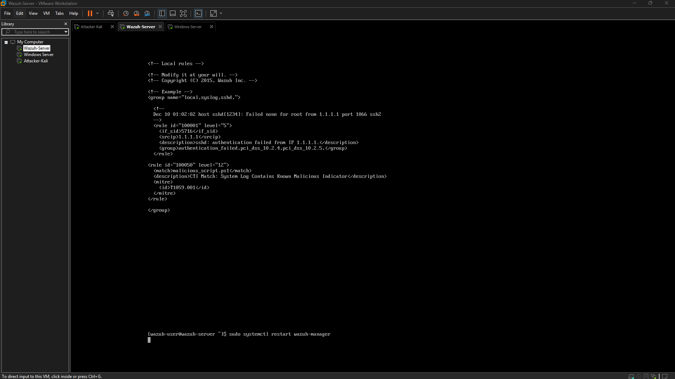Click the Local rules comment line

176,64
